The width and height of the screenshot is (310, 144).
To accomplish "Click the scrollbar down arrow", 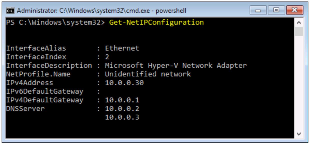I will coord(299,134).
